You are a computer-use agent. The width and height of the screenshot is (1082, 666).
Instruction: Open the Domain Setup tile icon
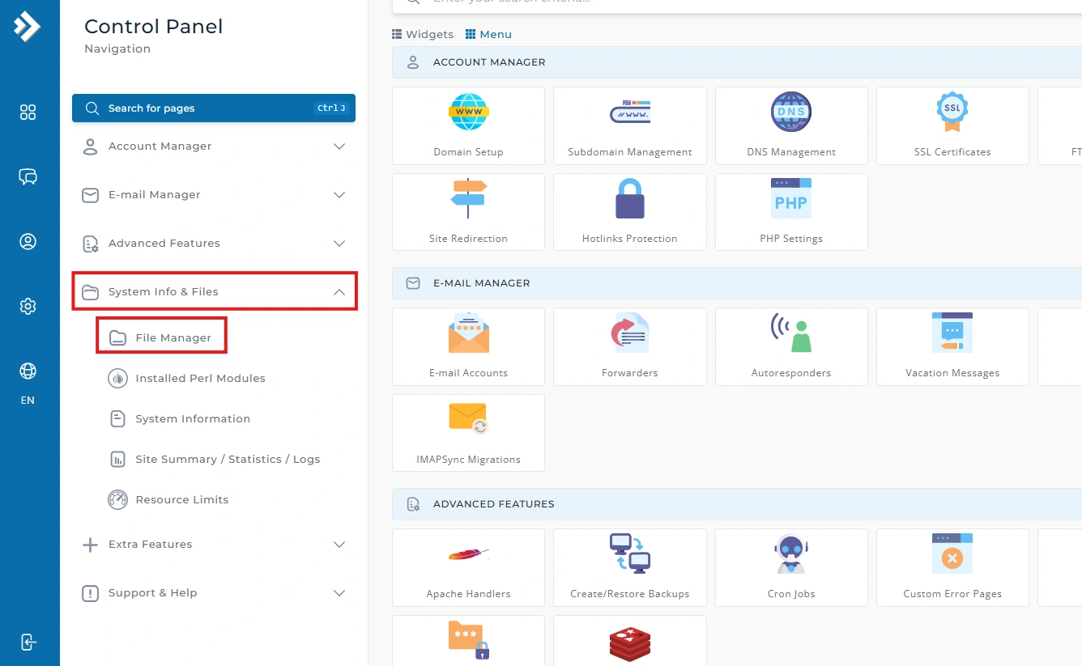(x=468, y=112)
